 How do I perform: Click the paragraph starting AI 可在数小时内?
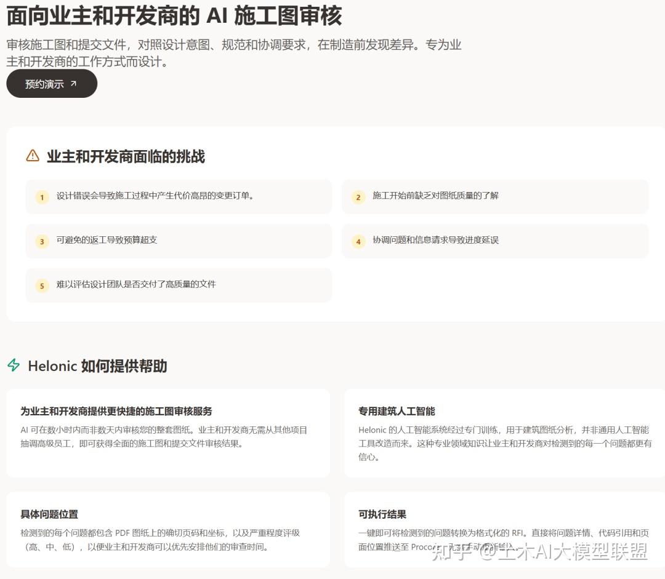click(x=164, y=437)
